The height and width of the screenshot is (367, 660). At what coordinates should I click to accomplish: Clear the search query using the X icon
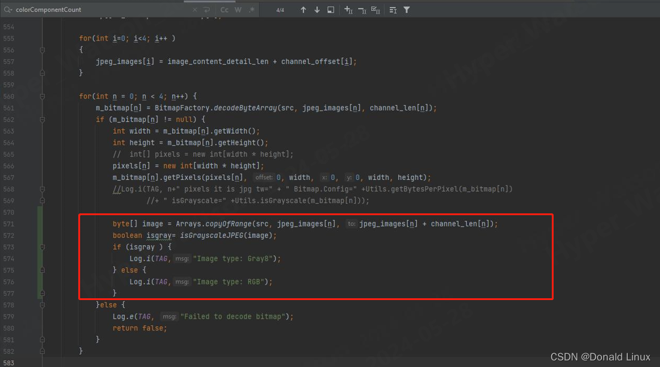pos(194,10)
